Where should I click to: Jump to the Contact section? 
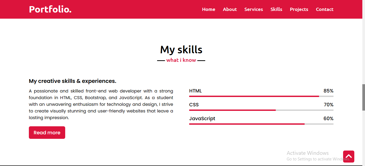pos(325,9)
